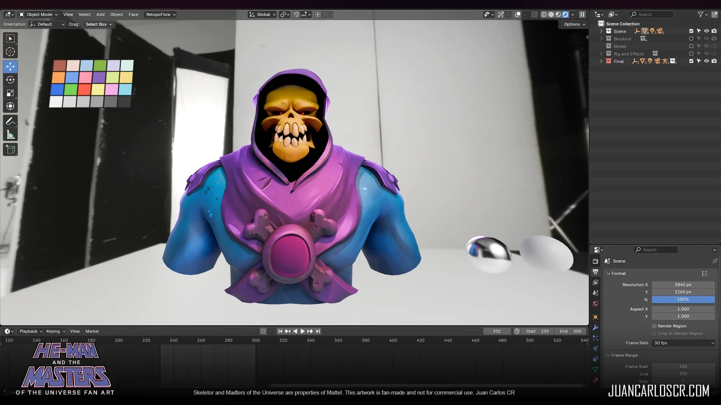Open the viewport Options popover
The image size is (721, 405).
tap(575, 24)
